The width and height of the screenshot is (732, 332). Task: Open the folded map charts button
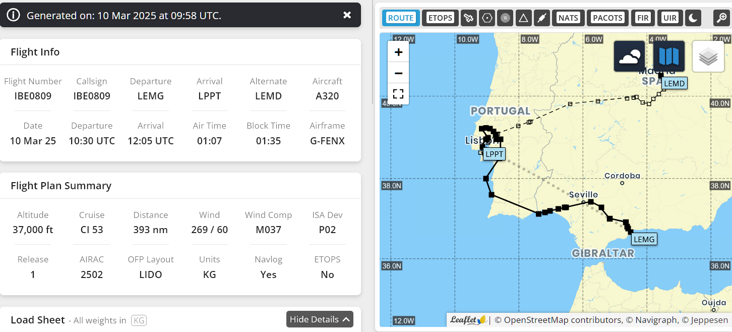point(669,56)
